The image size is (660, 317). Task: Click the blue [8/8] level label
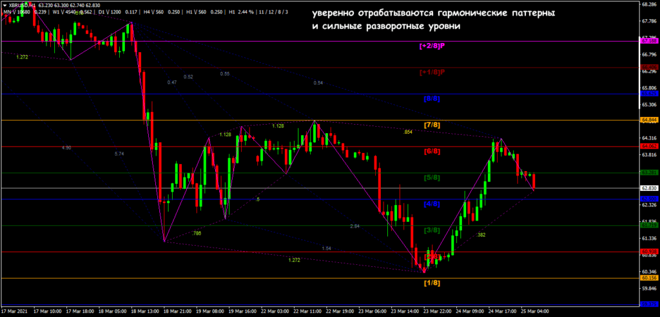pyautogui.click(x=432, y=99)
